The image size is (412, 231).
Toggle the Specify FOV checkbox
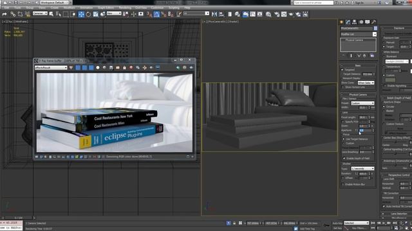(x=343, y=122)
